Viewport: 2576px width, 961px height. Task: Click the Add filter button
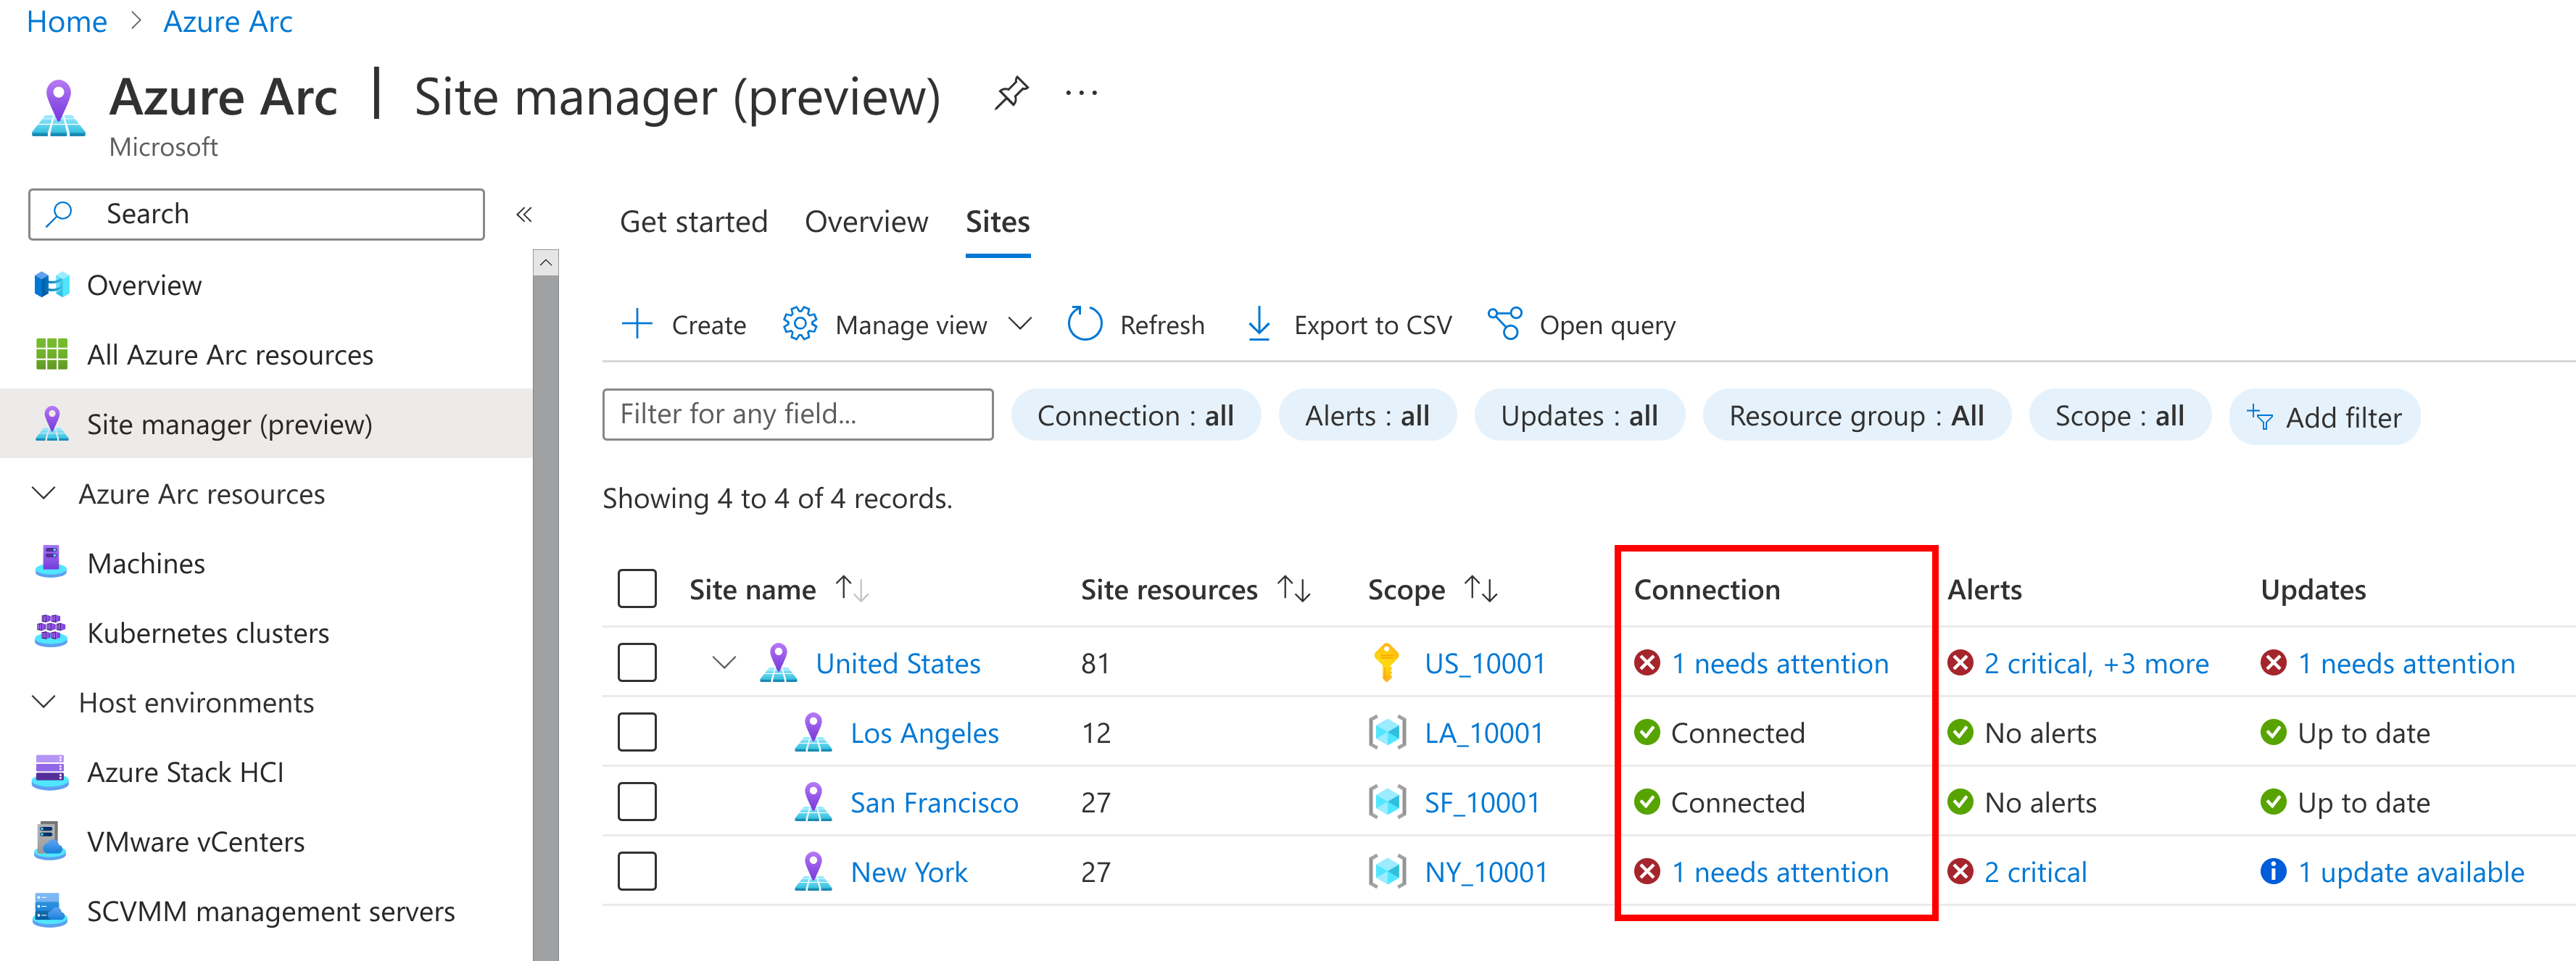2324,417
